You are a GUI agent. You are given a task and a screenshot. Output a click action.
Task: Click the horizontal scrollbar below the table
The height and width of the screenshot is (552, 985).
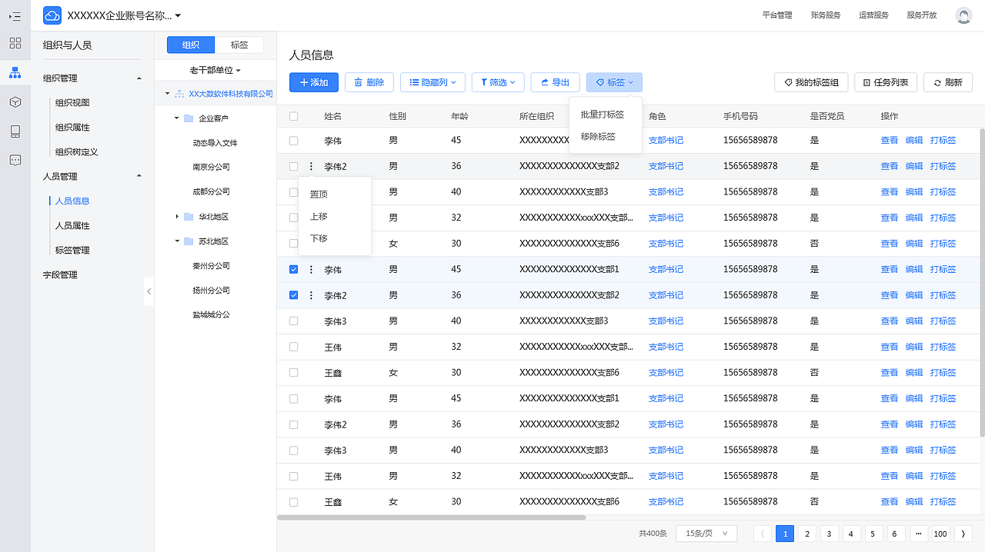click(x=432, y=517)
